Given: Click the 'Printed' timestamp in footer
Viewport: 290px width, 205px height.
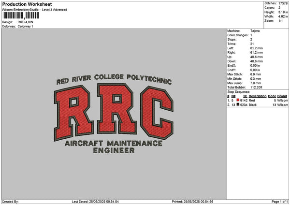Looking at the screenshot, I should click(x=192, y=202).
